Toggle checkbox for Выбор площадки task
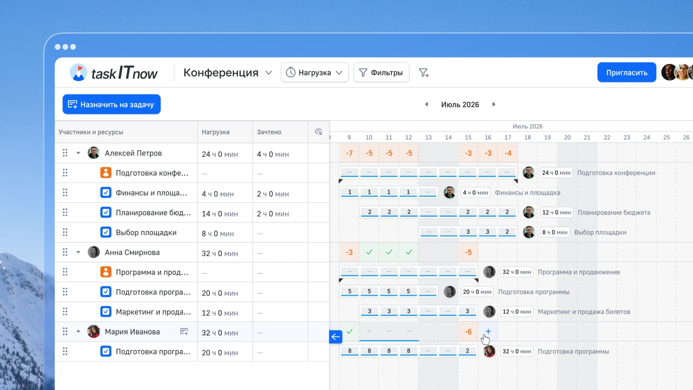The width and height of the screenshot is (693, 390). (106, 232)
